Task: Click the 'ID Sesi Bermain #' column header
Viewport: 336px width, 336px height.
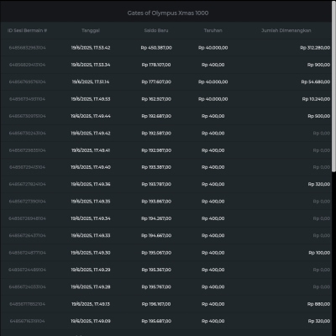Action: click(27, 30)
